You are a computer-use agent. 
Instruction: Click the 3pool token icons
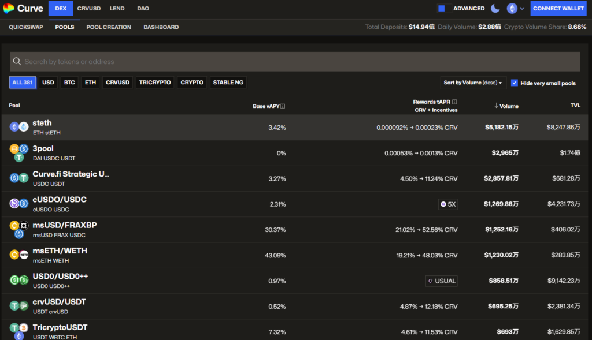click(x=19, y=153)
